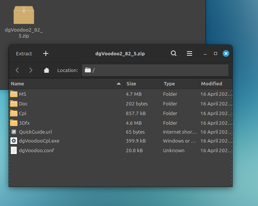Viewport: 258px width, 206px height.
Task: Click the file name 'dgVoodoo.conf'
Action: 36,151
